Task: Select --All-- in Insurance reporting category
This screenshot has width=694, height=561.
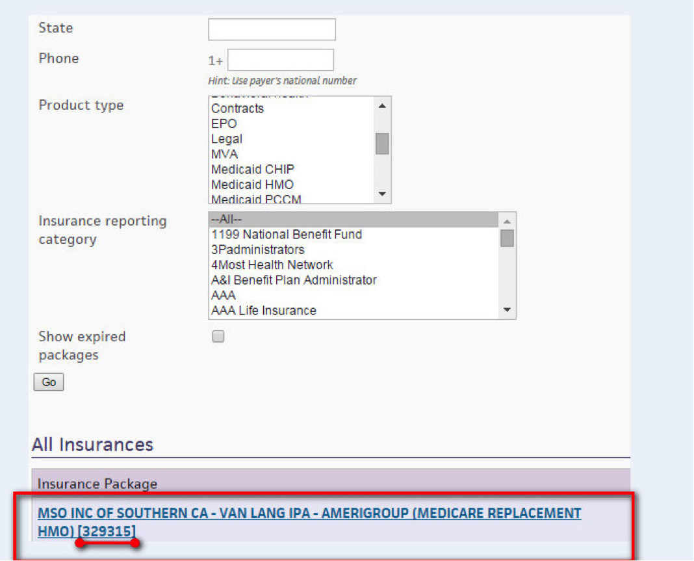Action: pyautogui.click(x=353, y=220)
